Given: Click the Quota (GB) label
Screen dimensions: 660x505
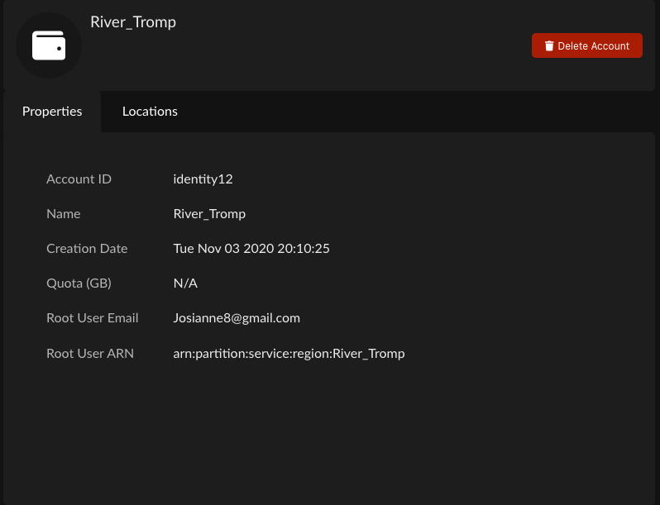Looking at the screenshot, I should pyautogui.click(x=79, y=283).
